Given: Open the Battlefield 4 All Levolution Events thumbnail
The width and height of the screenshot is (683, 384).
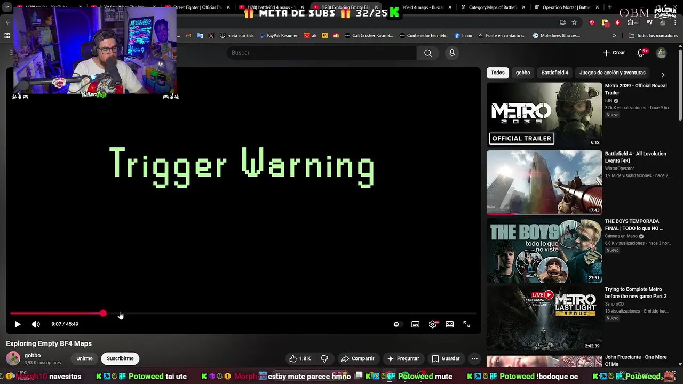Looking at the screenshot, I should 544,182.
